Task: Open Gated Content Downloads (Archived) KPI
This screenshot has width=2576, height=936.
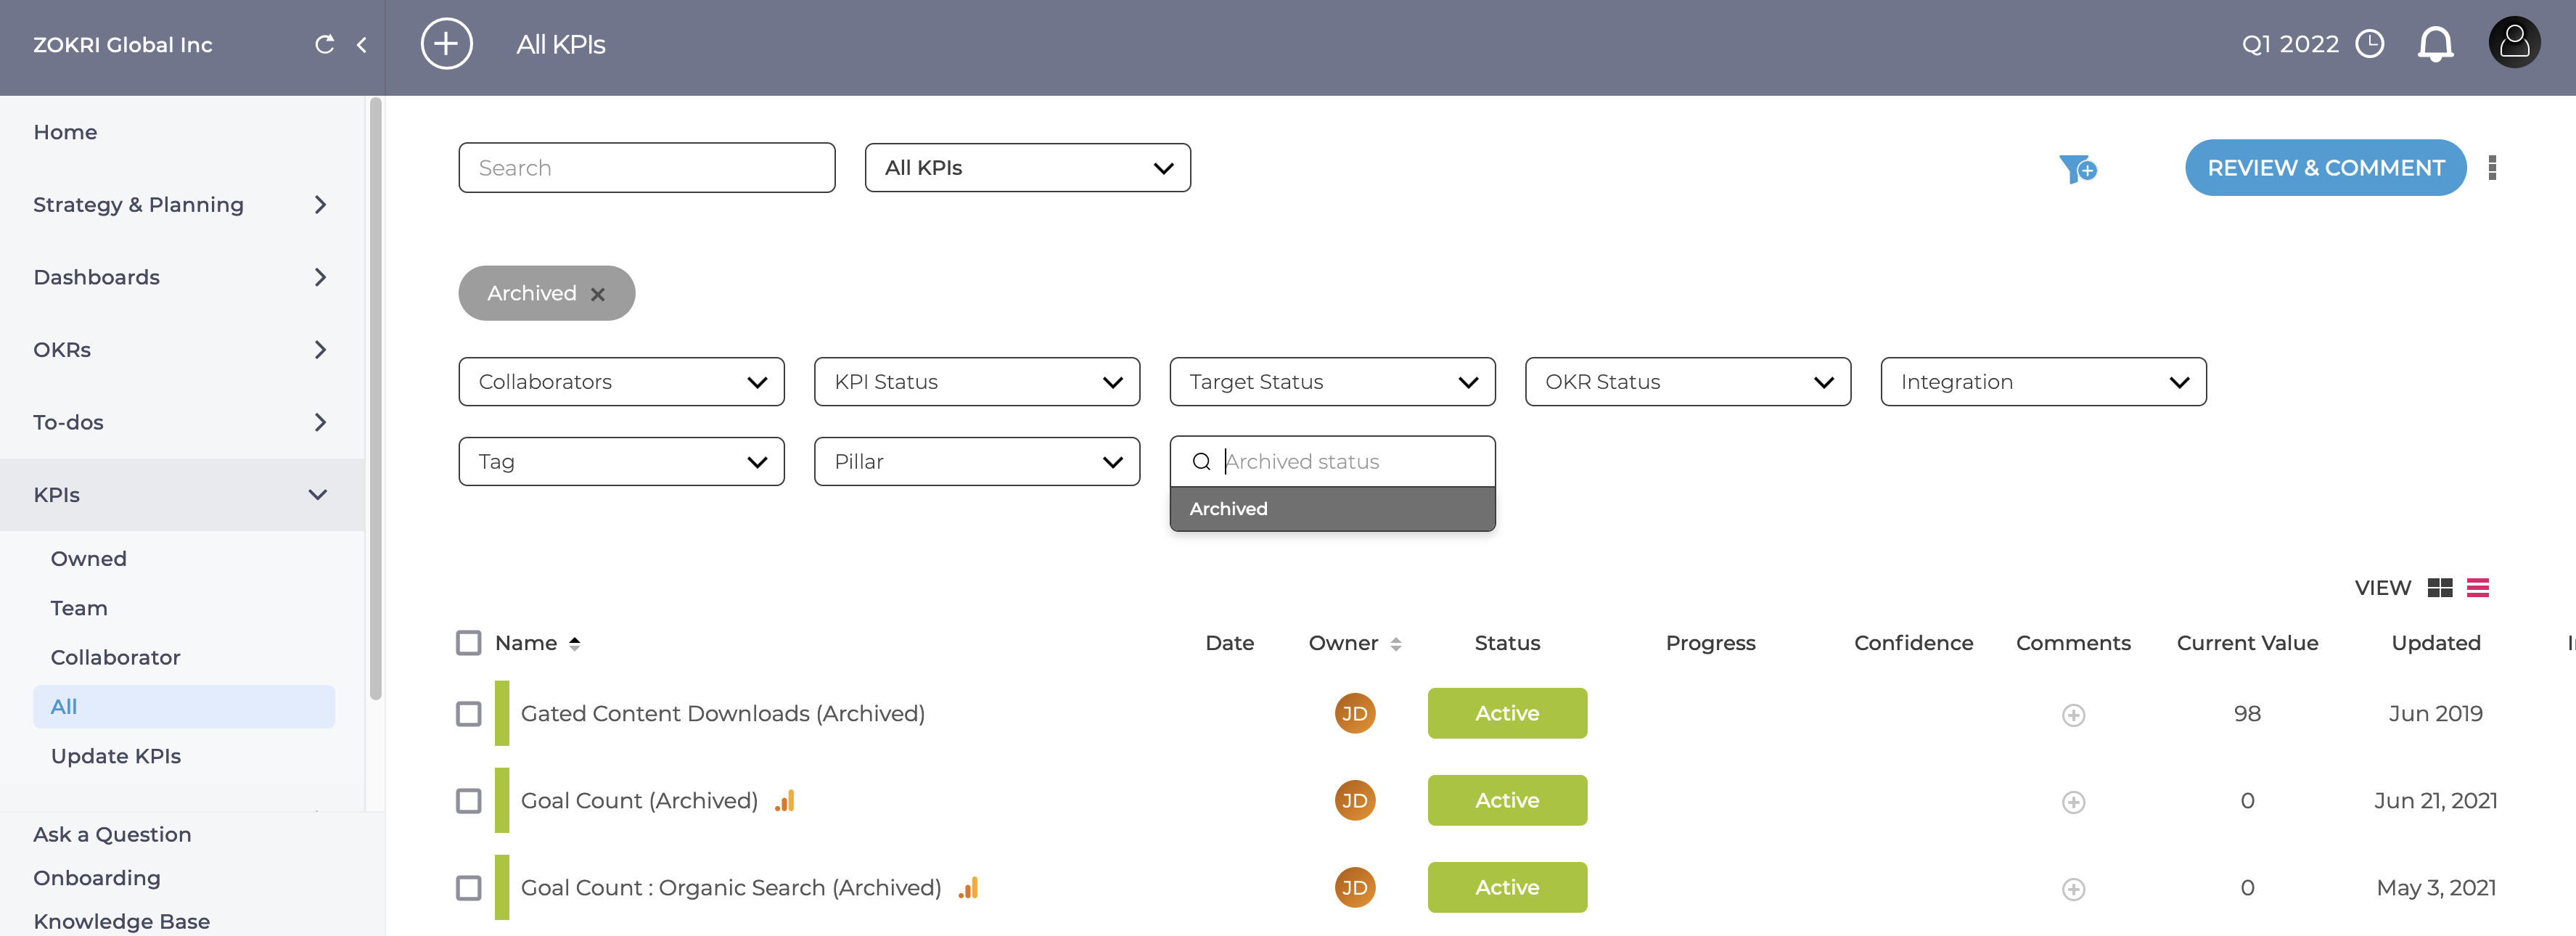Action: click(722, 714)
